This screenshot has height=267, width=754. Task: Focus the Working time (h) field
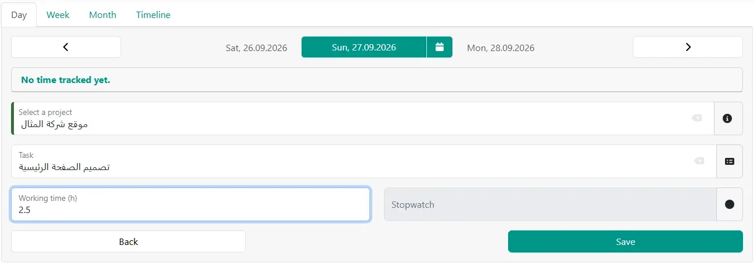pos(190,204)
